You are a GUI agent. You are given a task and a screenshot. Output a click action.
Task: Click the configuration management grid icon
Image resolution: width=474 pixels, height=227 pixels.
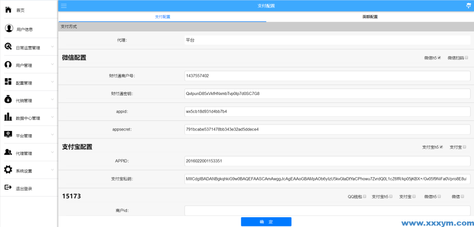(8, 82)
